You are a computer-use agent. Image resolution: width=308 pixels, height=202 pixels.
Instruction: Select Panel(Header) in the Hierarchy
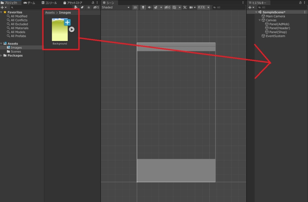click(279, 28)
